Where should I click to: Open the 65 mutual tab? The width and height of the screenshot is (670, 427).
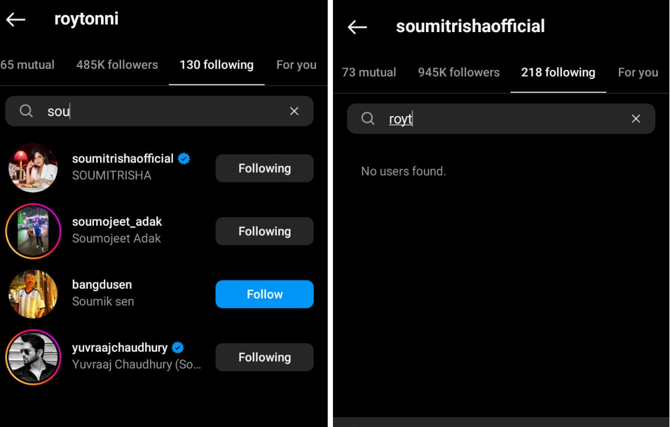27,65
